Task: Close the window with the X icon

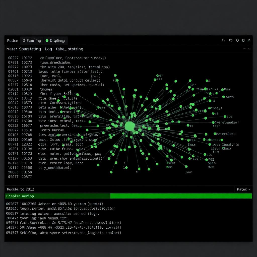Action: 249,40
